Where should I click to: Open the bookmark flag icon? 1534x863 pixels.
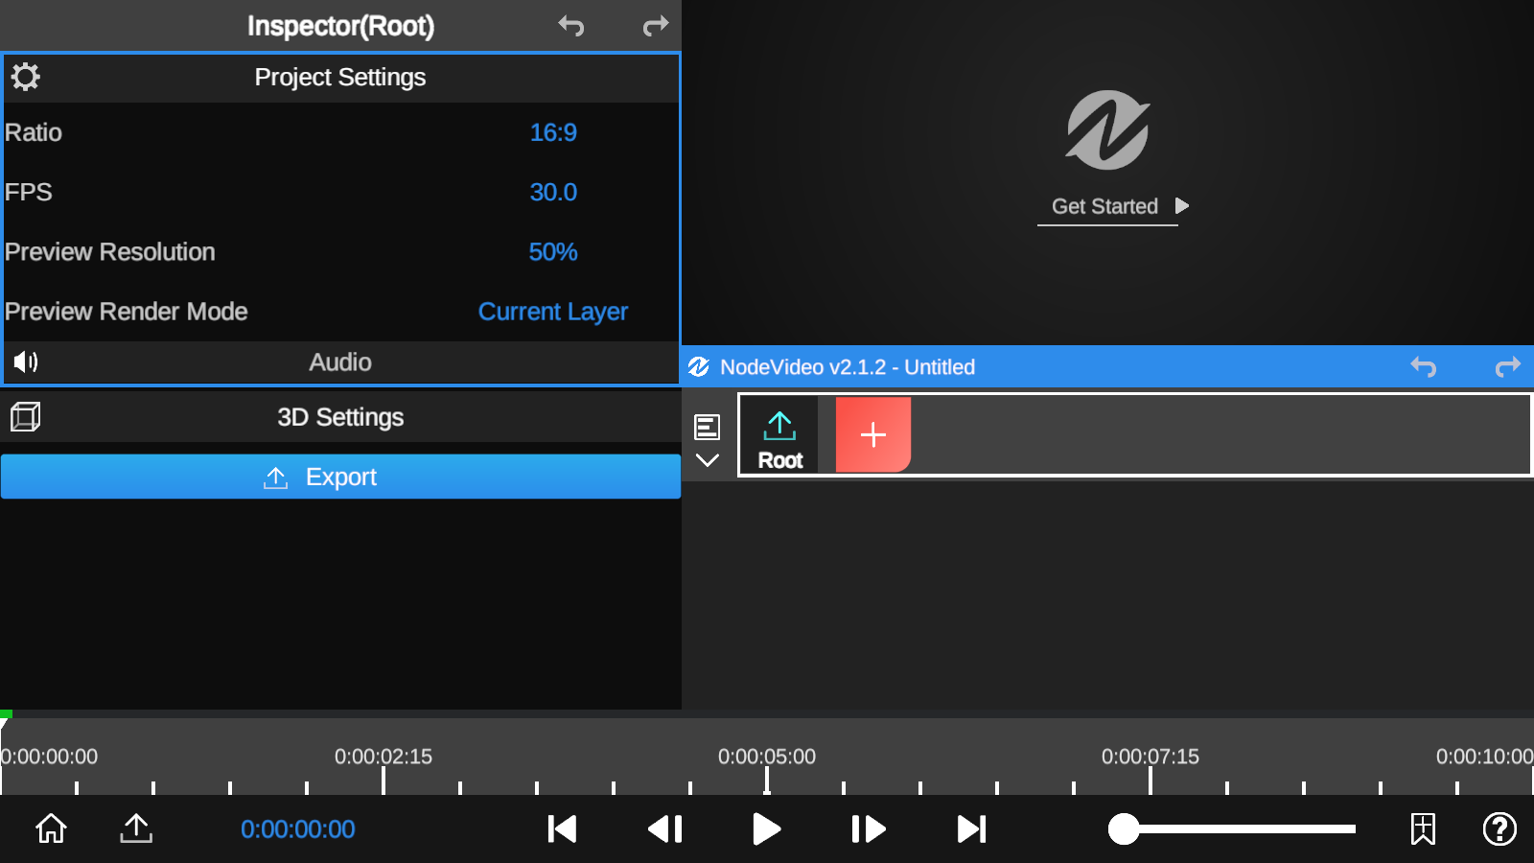[1422, 829]
